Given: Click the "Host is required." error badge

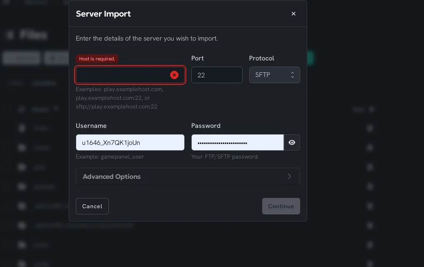Looking at the screenshot, I should (97, 59).
